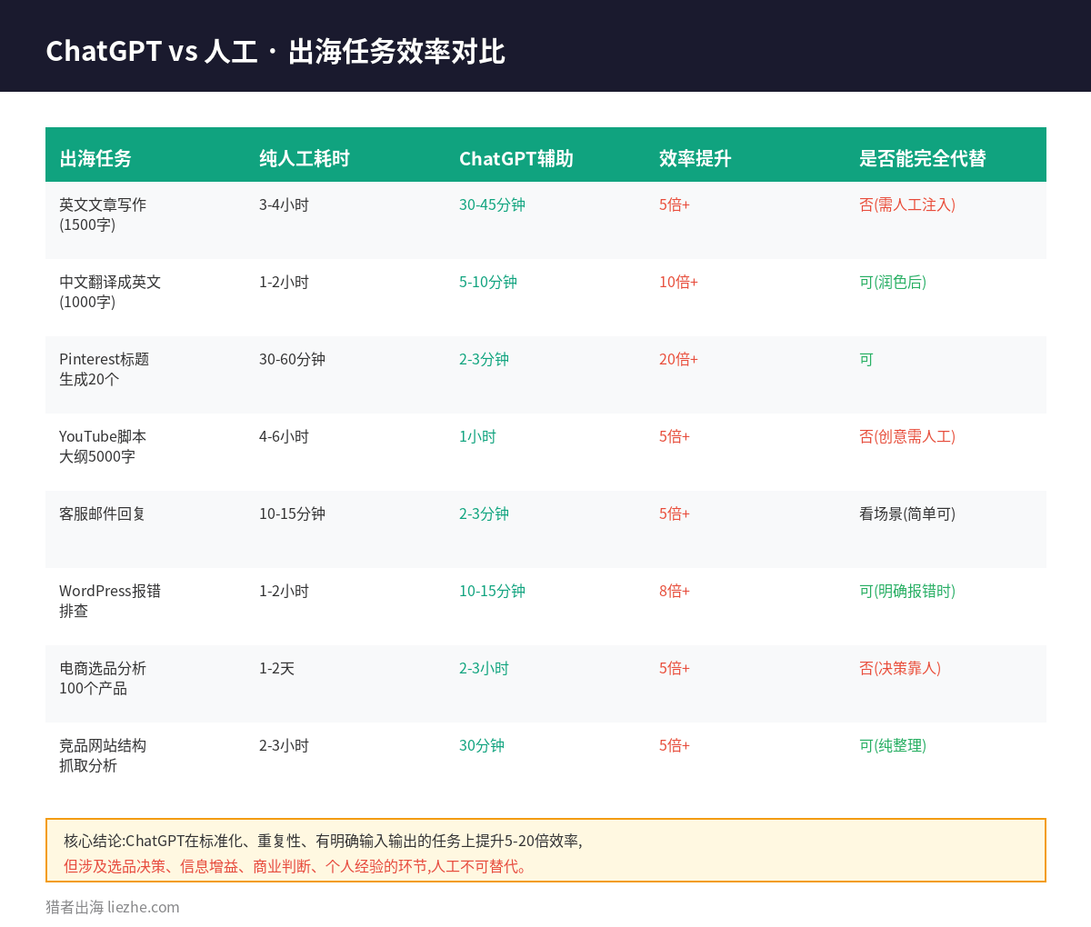Click '1-2小时' in the WordPress报错 row
The height and width of the screenshot is (927, 1091).
coord(284,591)
